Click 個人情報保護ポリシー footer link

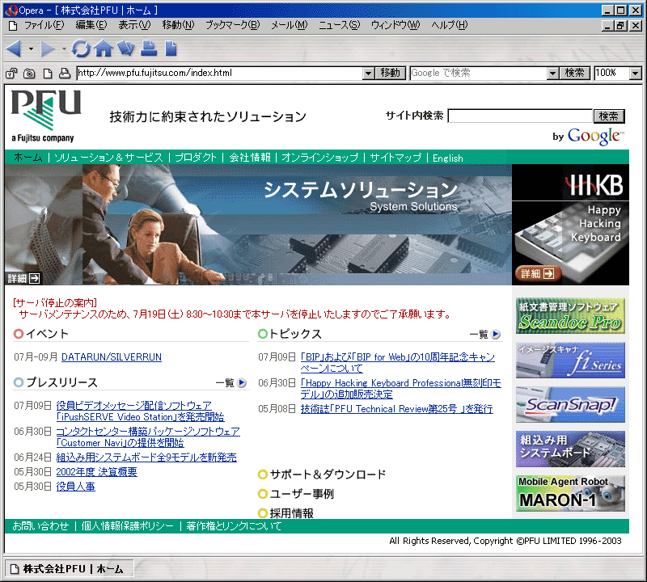[128, 526]
